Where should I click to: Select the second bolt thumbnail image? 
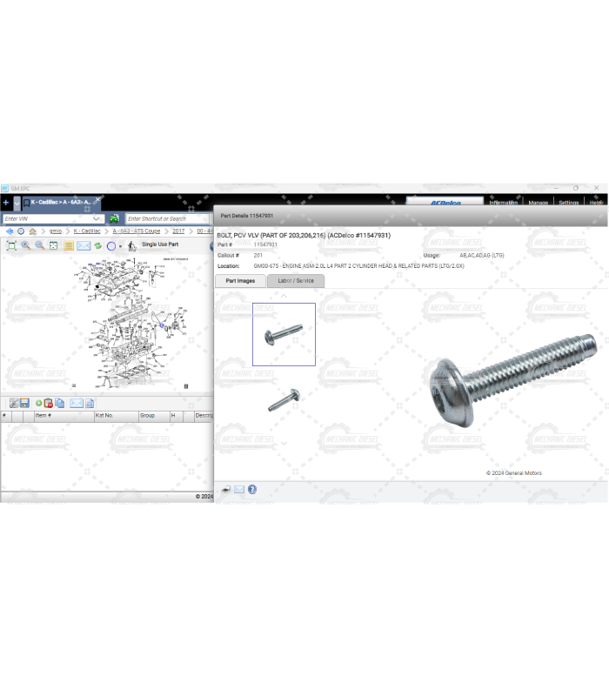tap(284, 400)
